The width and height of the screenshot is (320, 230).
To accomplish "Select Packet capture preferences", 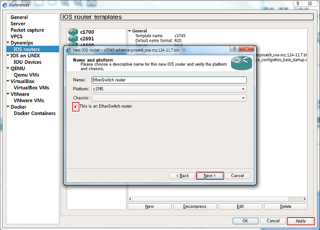I will click(x=27, y=30).
